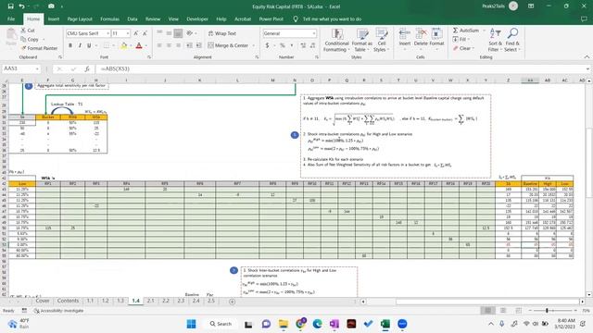
Task: Open Cell Styles gallery
Action: pos(381,41)
